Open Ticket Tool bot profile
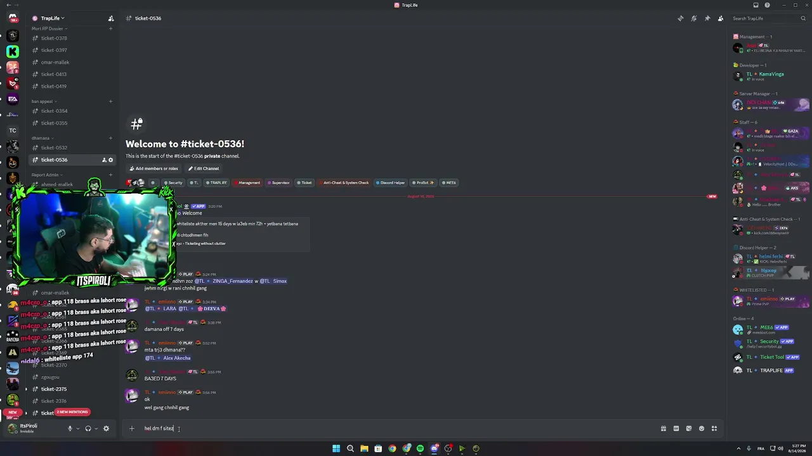Image resolution: width=812 pixels, height=456 pixels. pyautogui.click(x=770, y=357)
